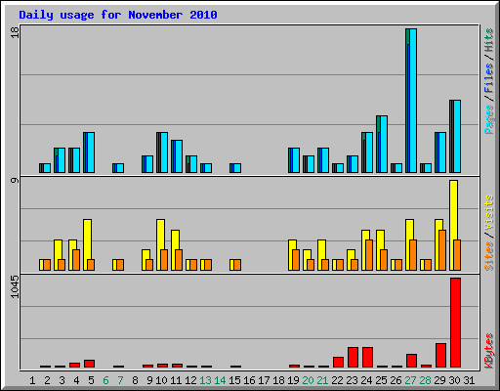This screenshot has width=500, height=391.
Task: Click day label 2 on the x-axis
Action: 47,380
